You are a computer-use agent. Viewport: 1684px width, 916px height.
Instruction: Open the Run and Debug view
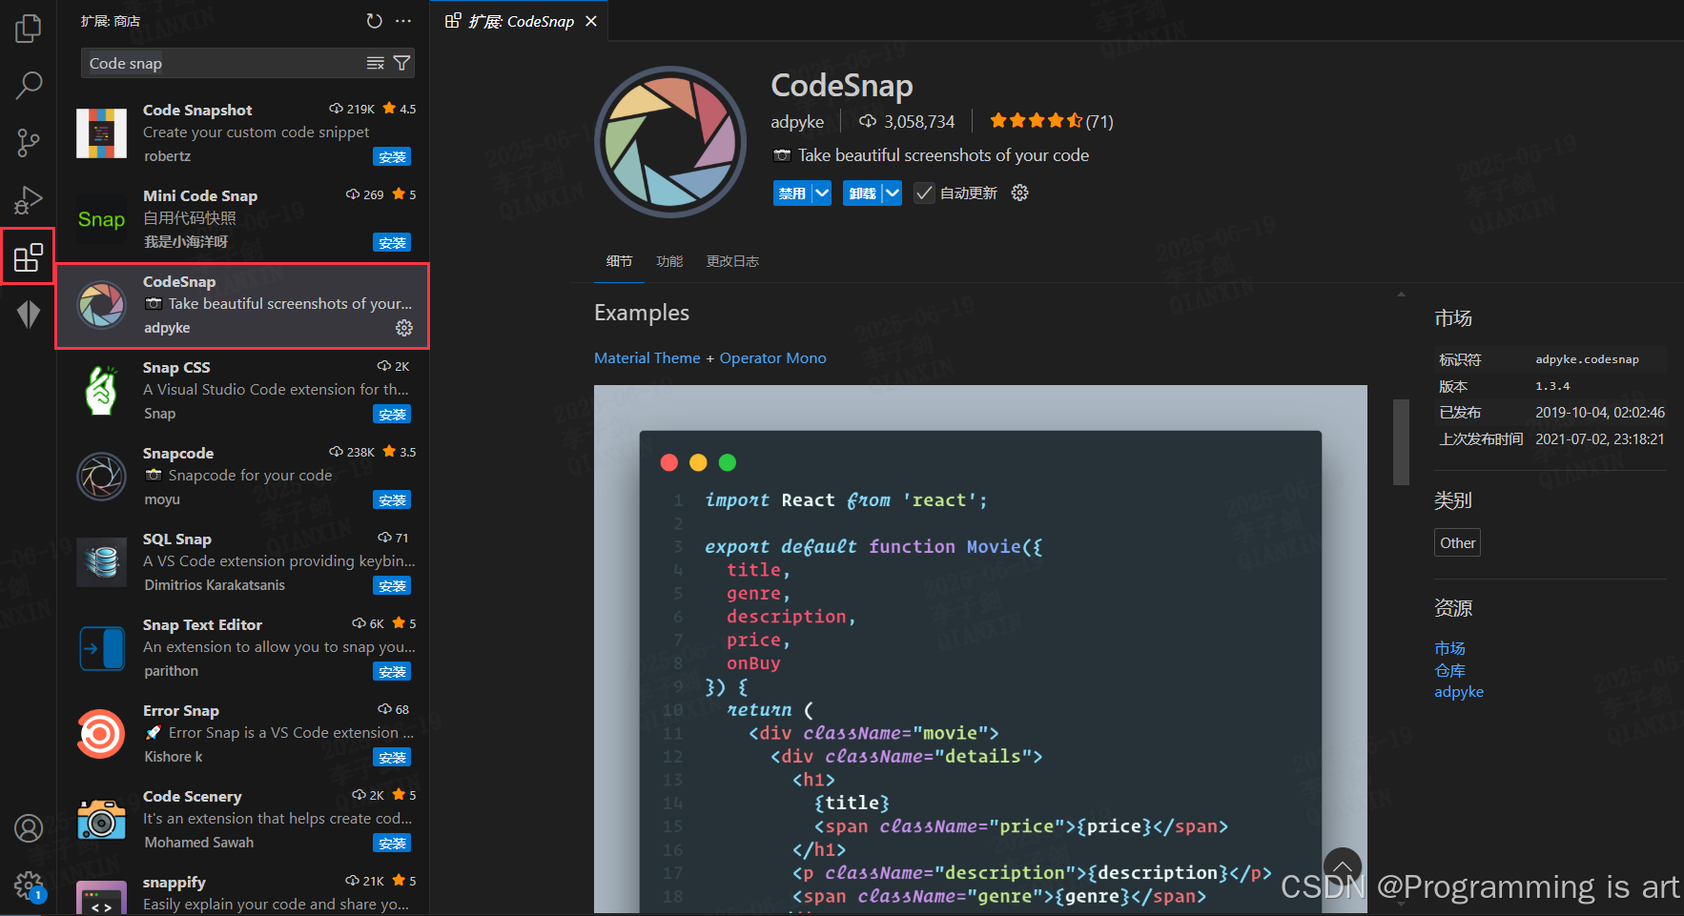coord(29,200)
